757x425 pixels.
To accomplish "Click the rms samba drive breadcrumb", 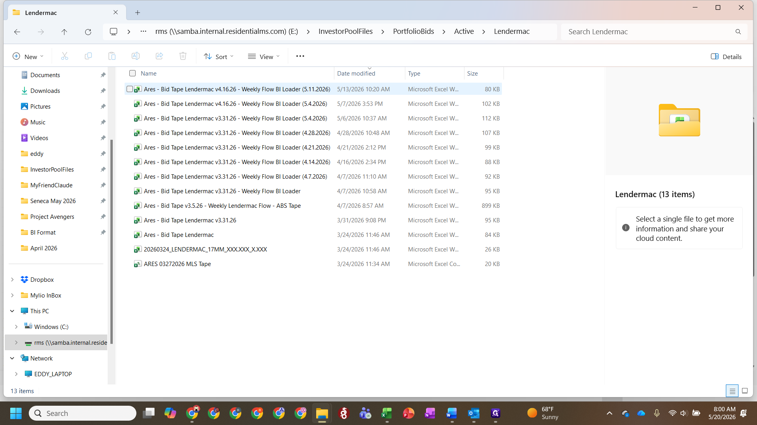I will tap(227, 31).
